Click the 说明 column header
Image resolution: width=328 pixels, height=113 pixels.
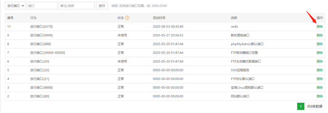pyautogui.click(x=234, y=18)
